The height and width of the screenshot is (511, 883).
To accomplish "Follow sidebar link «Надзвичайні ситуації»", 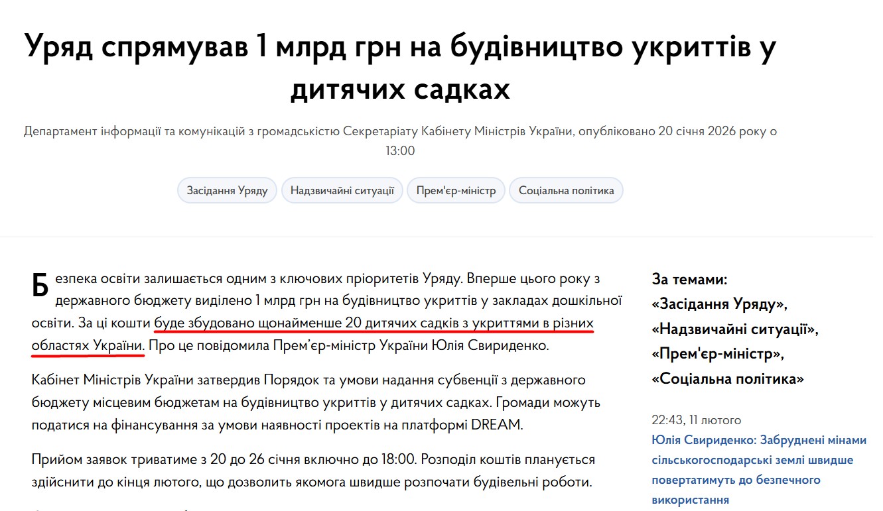I will (x=733, y=328).
